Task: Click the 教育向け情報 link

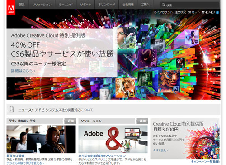Action: tap(15, 155)
